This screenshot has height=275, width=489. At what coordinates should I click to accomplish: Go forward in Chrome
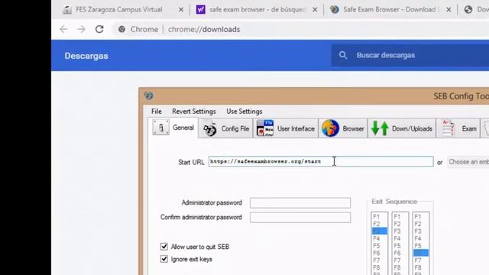tap(82, 29)
